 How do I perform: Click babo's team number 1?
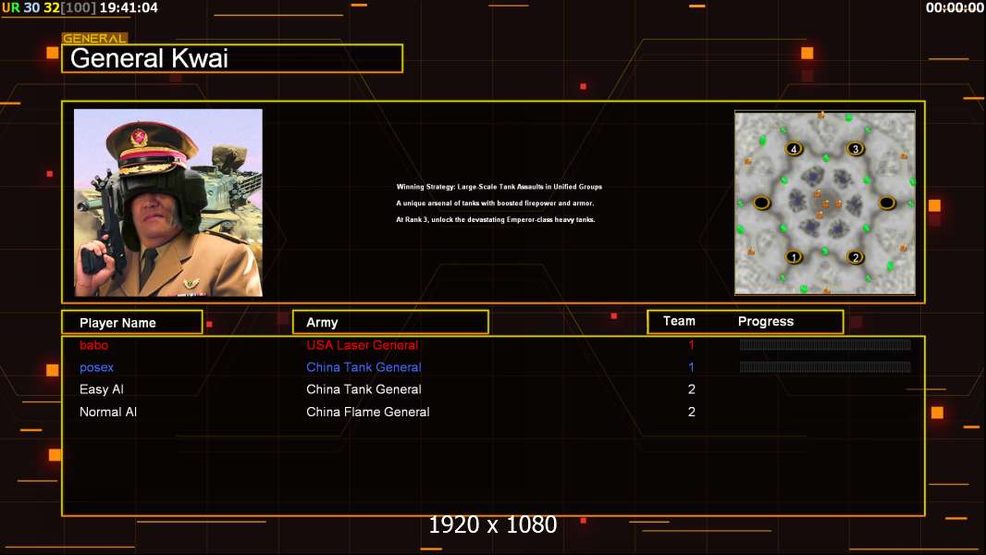point(691,345)
